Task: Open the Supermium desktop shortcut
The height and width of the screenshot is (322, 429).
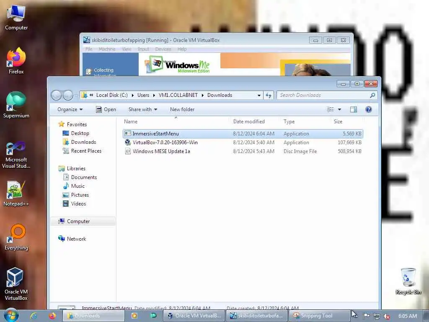Action: (x=16, y=105)
